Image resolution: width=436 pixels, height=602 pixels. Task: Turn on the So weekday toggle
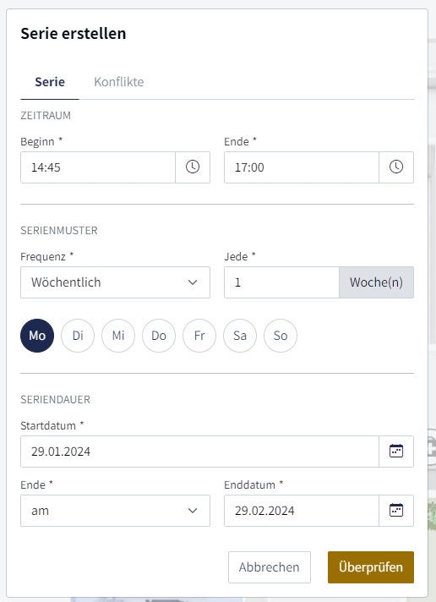pos(281,336)
